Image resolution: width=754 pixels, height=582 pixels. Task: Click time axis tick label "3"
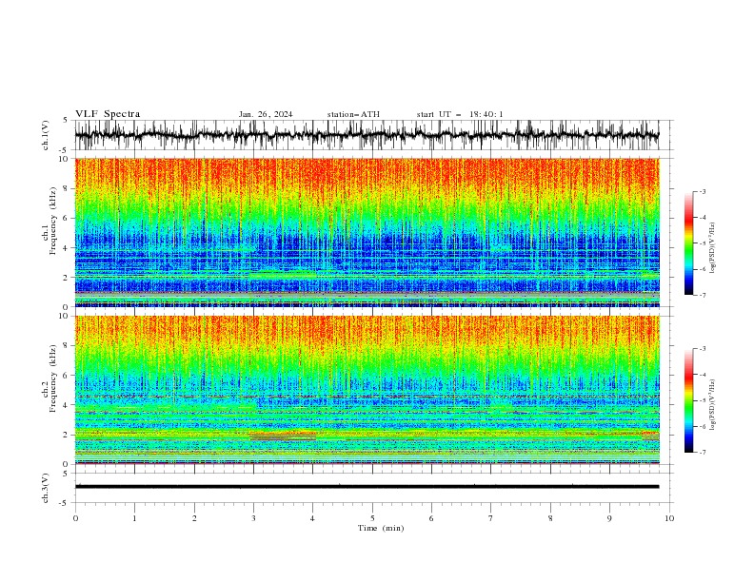(x=253, y=518)
